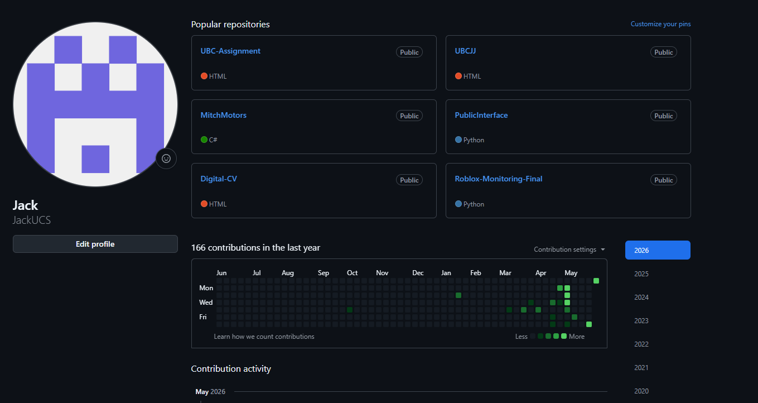758x403 pixels.
Task: Click the orange HTML dot in UBC-Assignment card
Action: point(204,76)
